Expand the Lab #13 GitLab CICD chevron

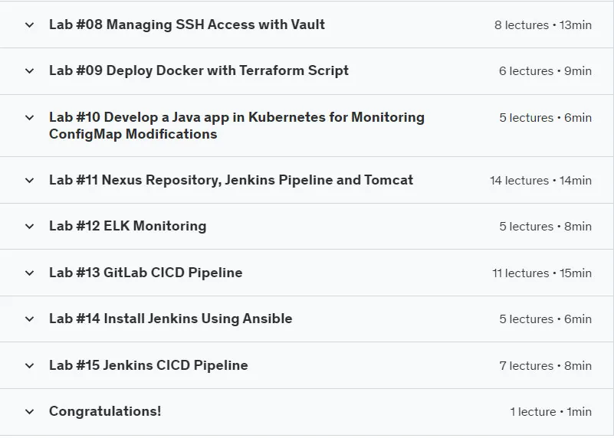pyautogui.click(x=29, y=273)
